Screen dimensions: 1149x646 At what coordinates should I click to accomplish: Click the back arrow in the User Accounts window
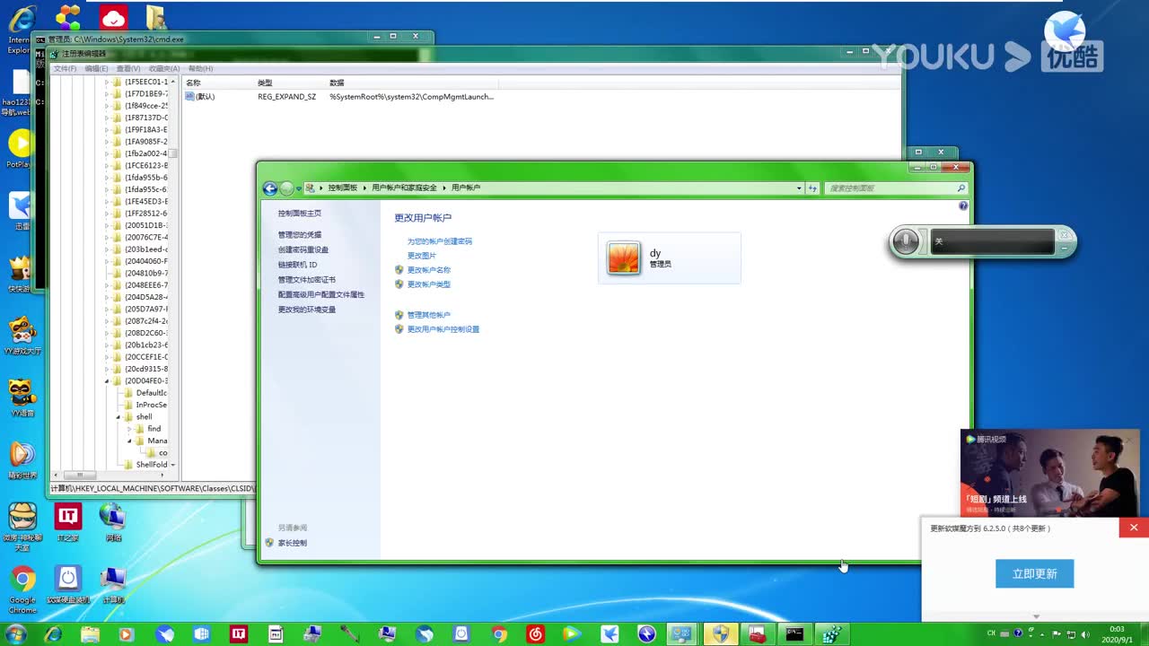point(270,188)
